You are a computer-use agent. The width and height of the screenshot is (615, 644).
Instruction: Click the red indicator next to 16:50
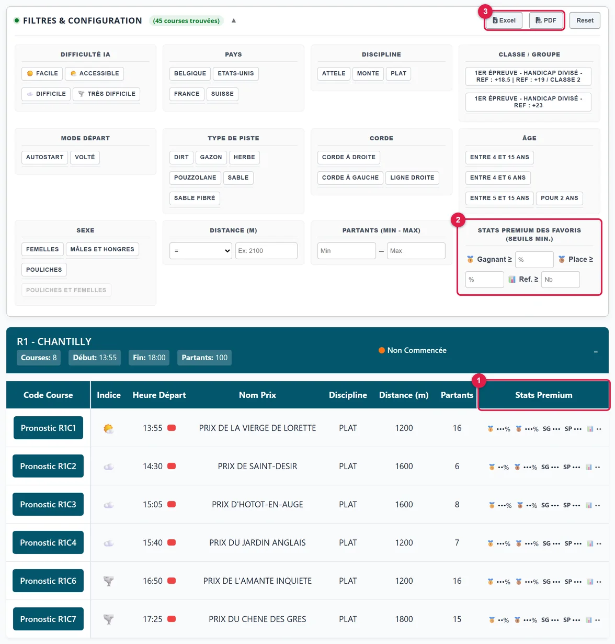tap(172, 581)
